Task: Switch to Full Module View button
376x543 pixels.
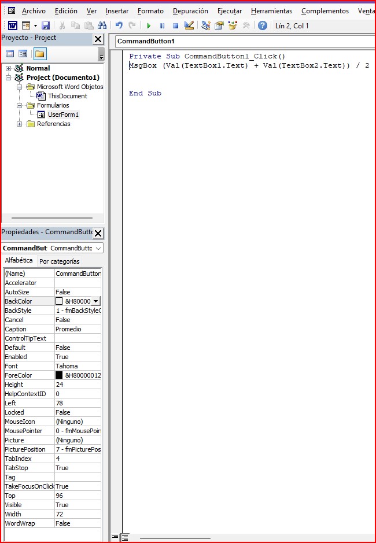Action: 125,537
